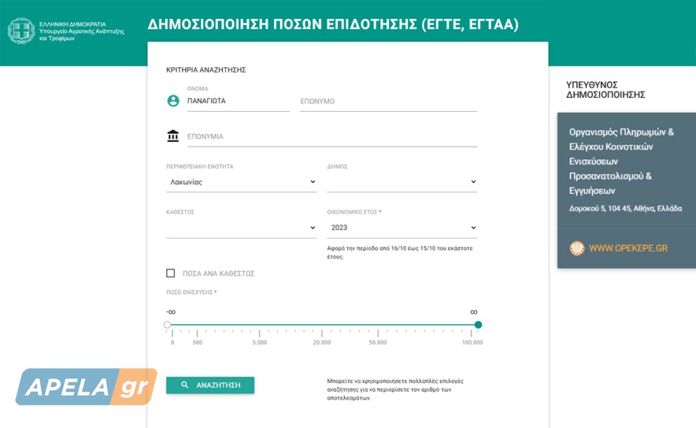The width and height of the screenshot is (696, 428).
Task: Click the bank building icon beside ΕΠΩΝΥΜΙΑ
Action: point(173,136)
